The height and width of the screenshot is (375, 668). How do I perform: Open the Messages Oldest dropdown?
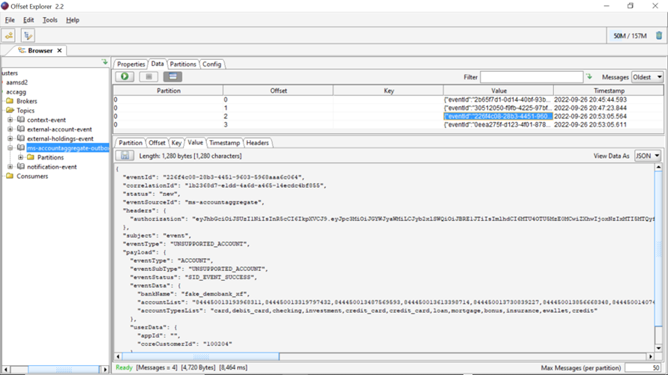[x=648, y=77]
